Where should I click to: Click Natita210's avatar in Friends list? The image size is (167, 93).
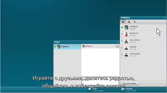[x=126, y=34]
